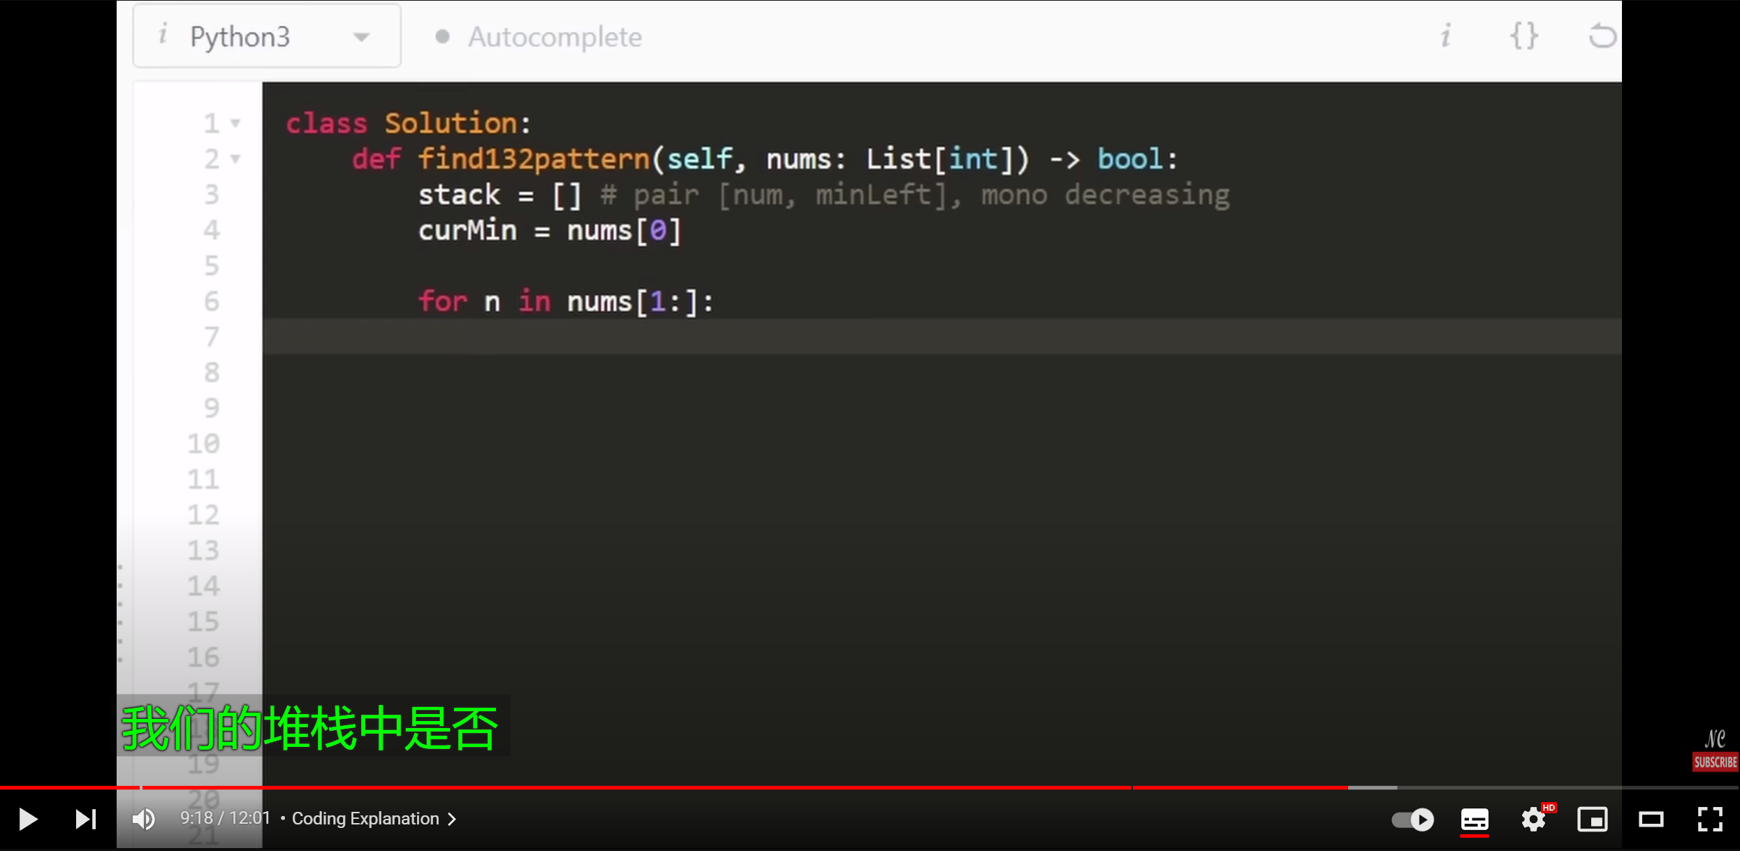Click the curly braces format icon

pyautogui.click(x=1523, y=36)
